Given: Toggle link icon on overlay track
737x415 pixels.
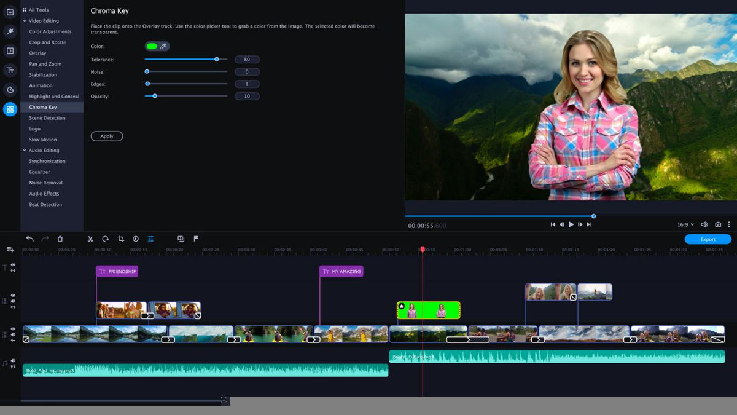Looking at the screenshot, I should tap(13, 307).
